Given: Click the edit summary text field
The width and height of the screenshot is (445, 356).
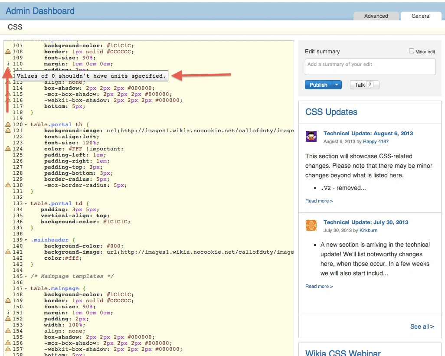Looking at the screenshot, I should [x=370, y=67].
